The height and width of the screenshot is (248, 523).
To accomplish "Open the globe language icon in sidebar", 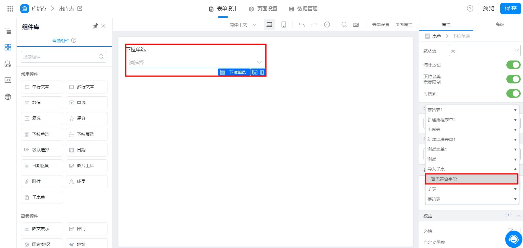I will pos(8,97).
